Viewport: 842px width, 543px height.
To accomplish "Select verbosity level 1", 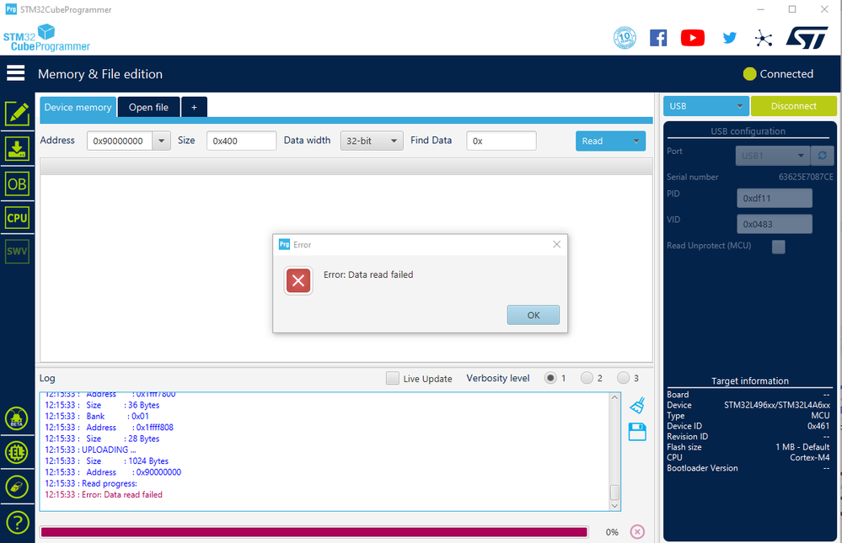I will tap(550, 378).
